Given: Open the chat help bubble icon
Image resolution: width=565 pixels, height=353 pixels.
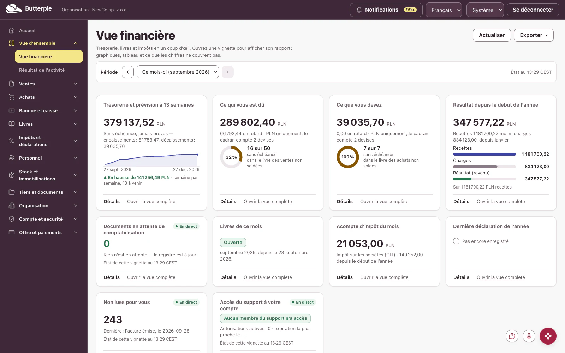Looking at the screenshot, I should (x=512, y=336).
